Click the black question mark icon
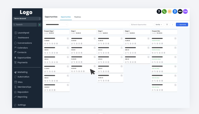 pyautogui.click(x=159, y=12)
